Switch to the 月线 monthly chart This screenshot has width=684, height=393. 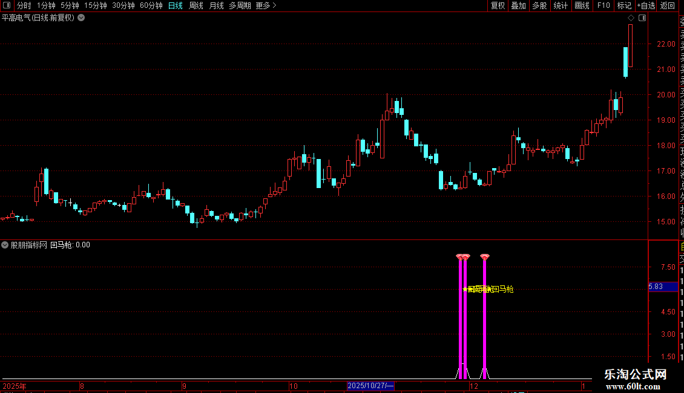(216, 5)
